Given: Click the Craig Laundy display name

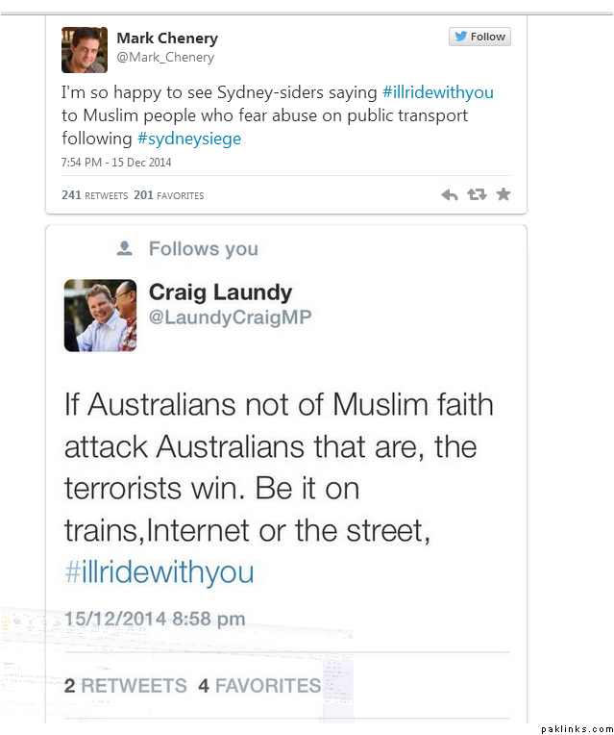Looking at the screenshot, I should [221, 292].
